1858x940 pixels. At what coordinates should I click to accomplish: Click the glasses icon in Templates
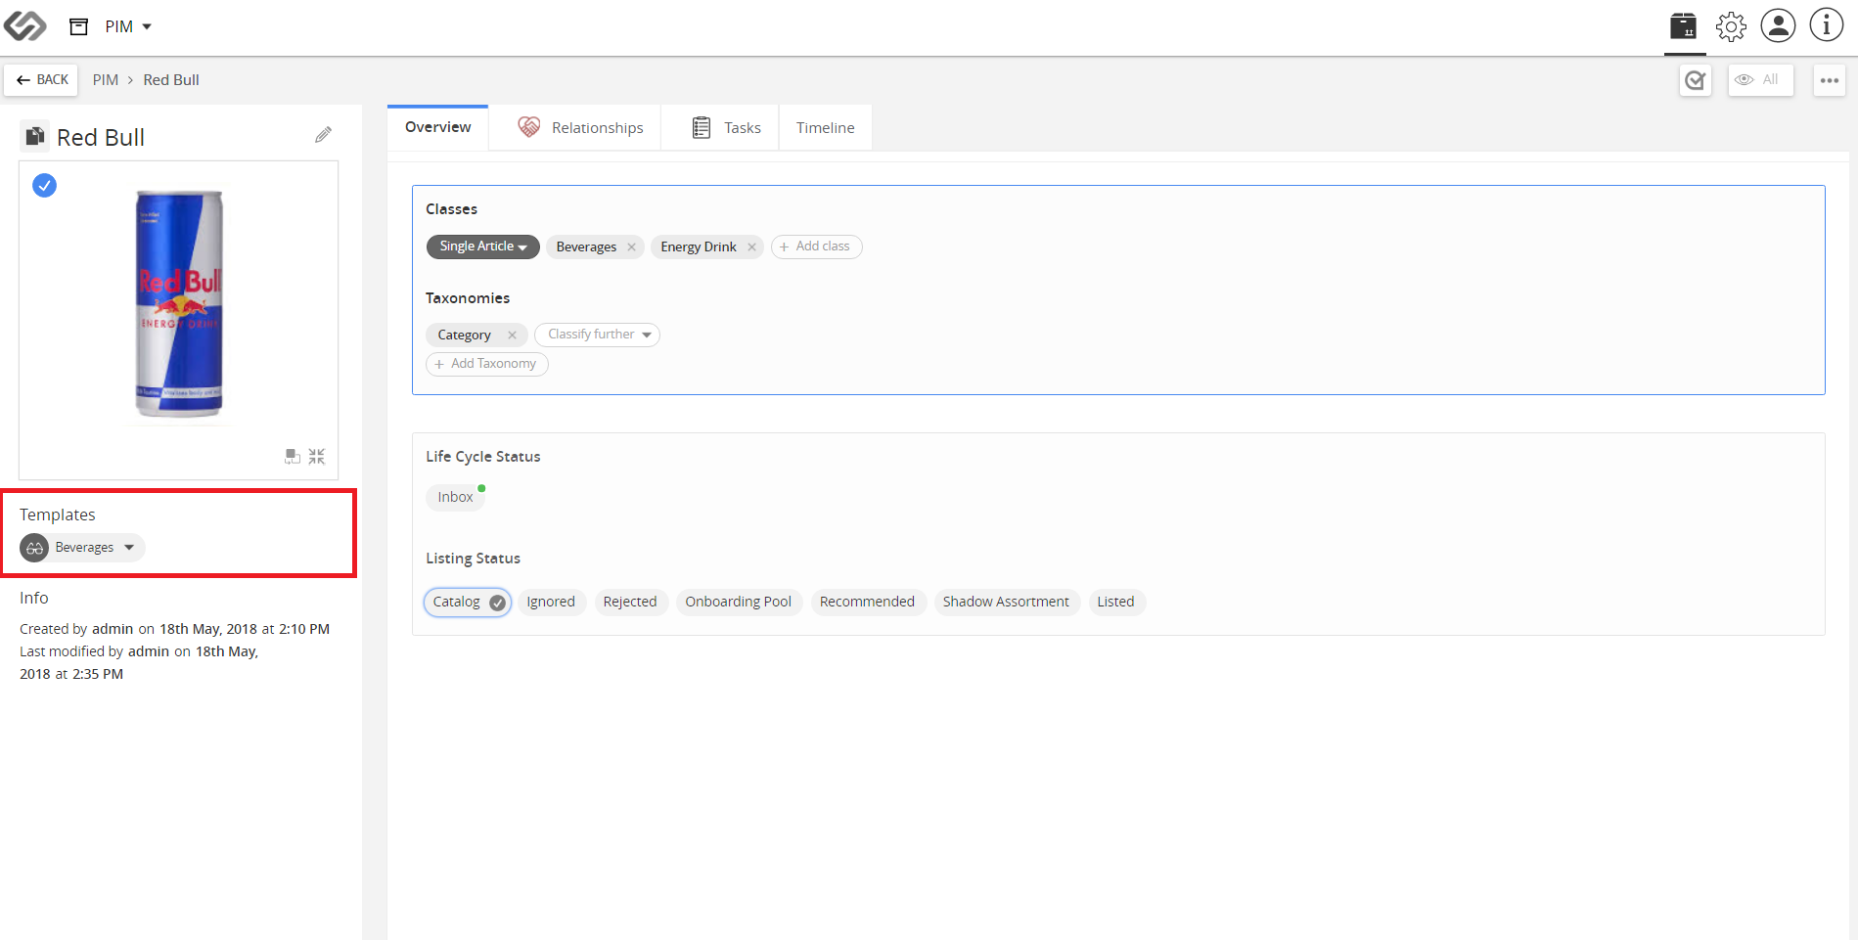[x=34, y=548]
